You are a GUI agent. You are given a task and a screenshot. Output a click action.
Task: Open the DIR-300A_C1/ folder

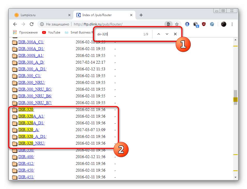(x=31, y=42)
